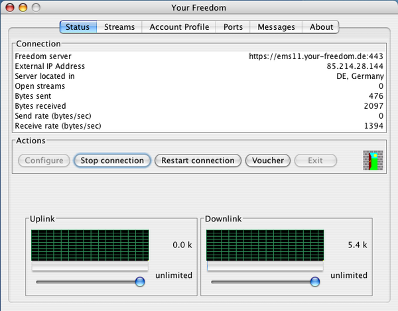Click the Uplink rate '0.0 k'

182,245
